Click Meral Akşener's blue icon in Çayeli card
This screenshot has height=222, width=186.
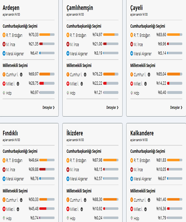point(132,54)
